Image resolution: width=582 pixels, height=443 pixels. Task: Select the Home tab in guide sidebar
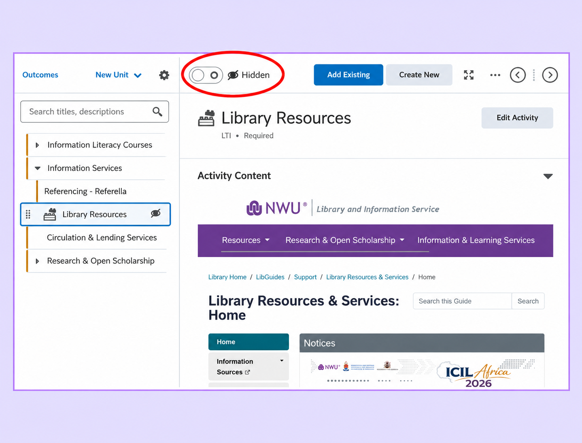click(249, 342)
